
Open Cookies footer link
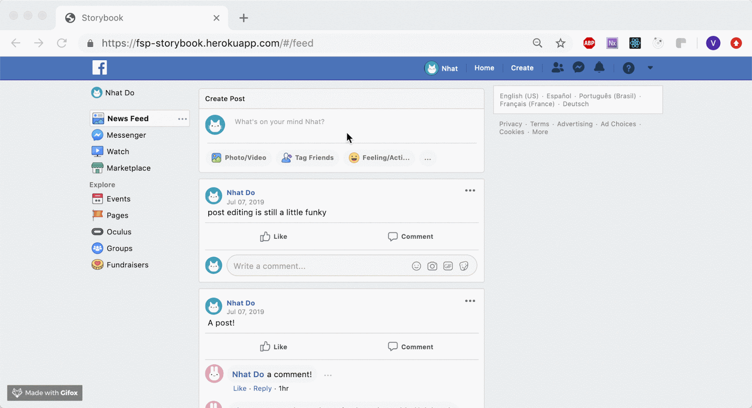coord(512,132)
